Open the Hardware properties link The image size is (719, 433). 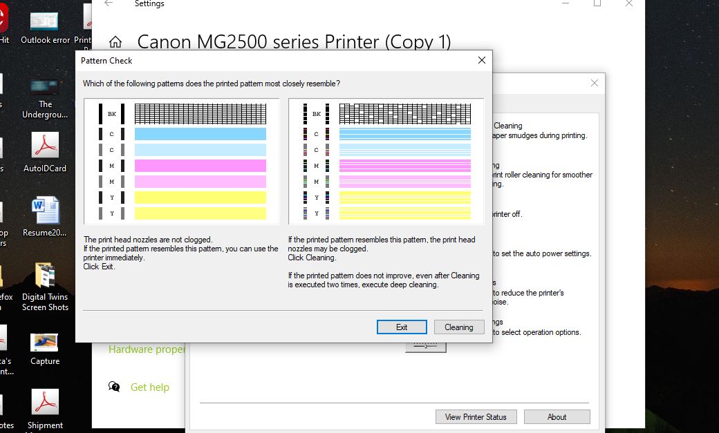click(147, 349)
